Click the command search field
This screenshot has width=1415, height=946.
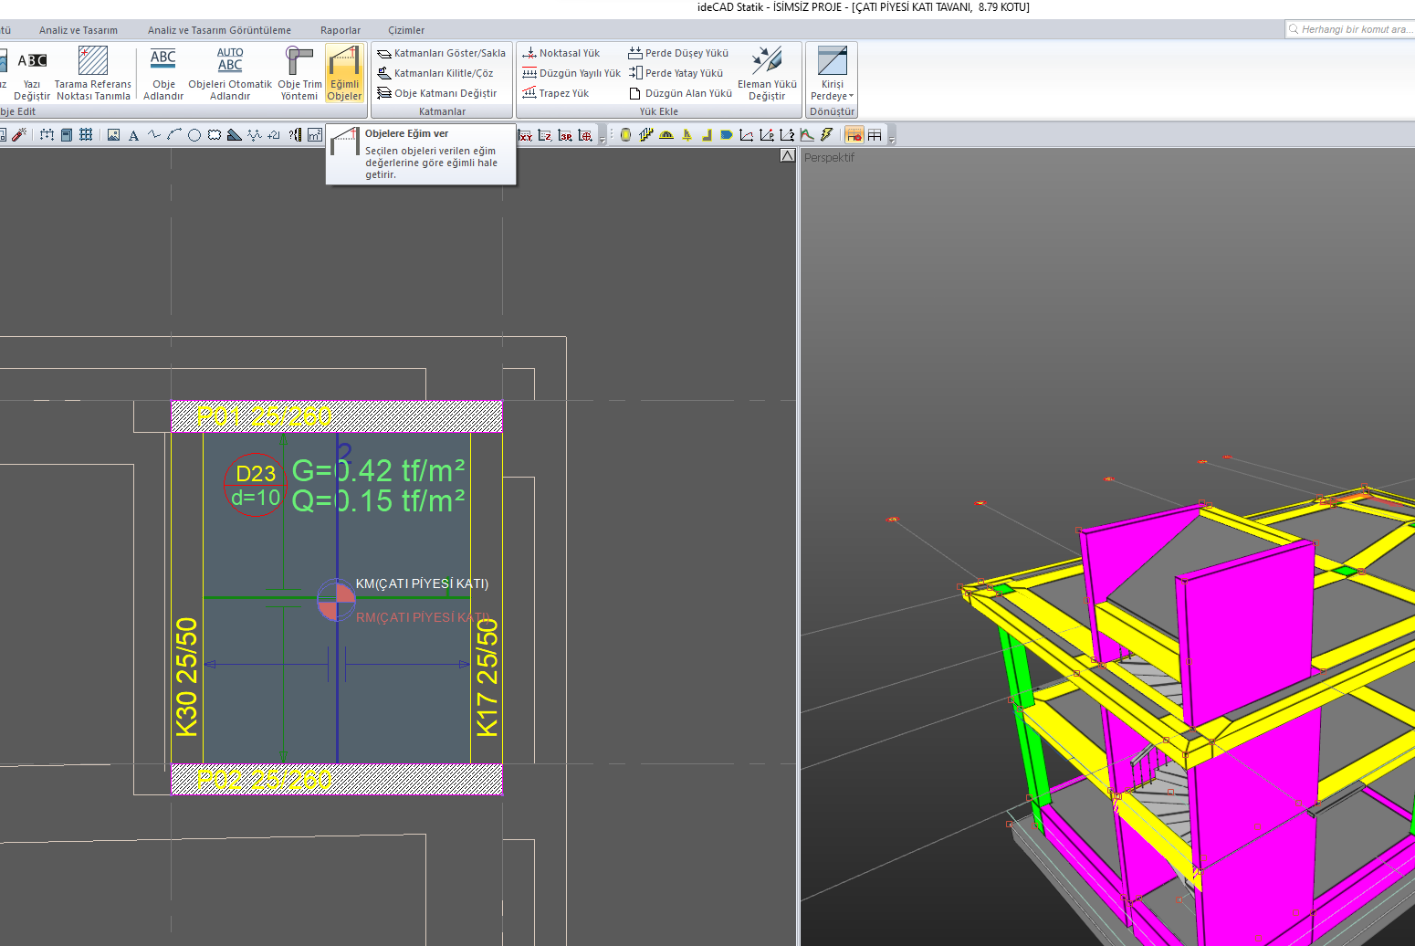click(1349, 29)
